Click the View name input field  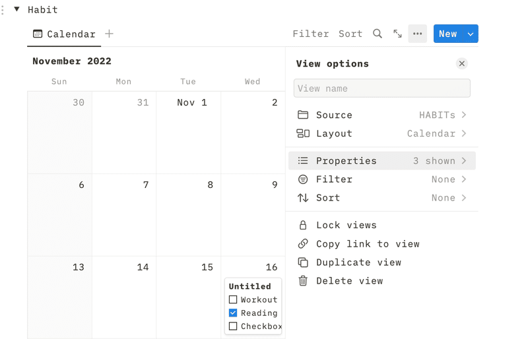point(382,88)
